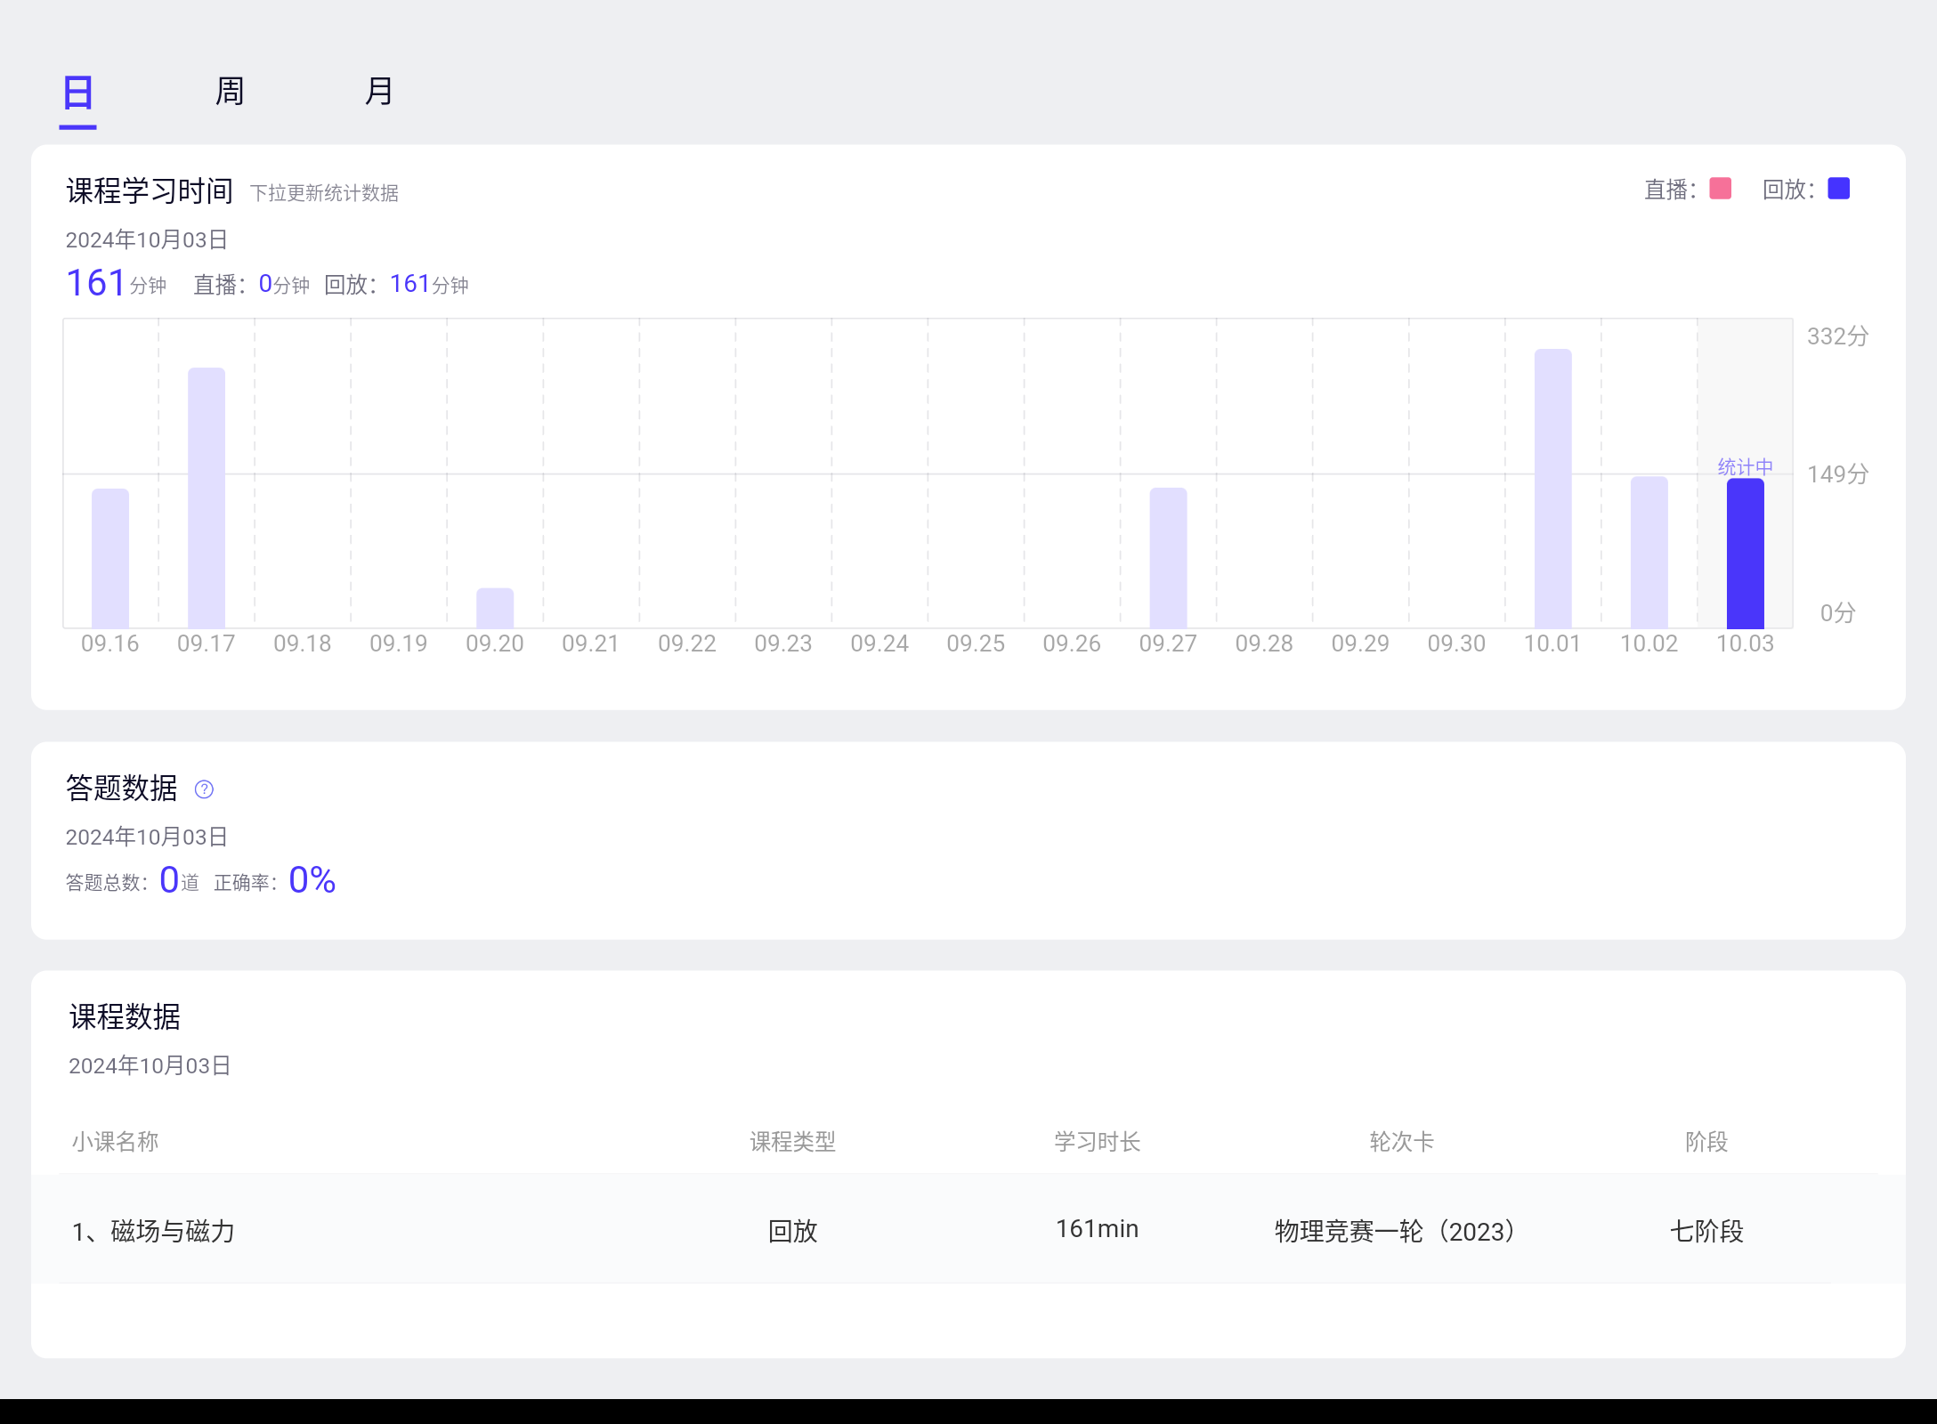Screen dimensions: 1937x1424
Task: Open the 磁场与磁力 course row
Action: 968,1230
